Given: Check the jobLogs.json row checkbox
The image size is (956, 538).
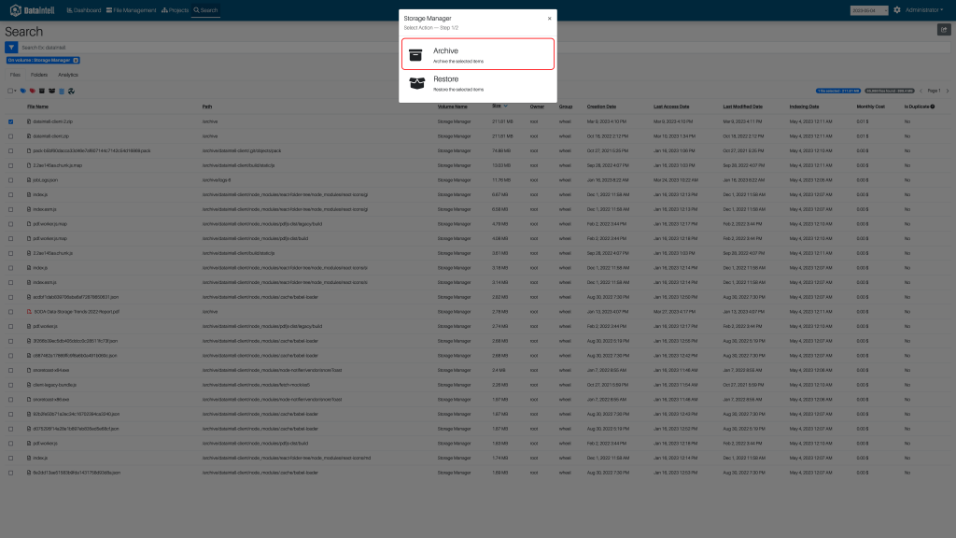Looking at the screenshot, I should click(x=10, y=180).
